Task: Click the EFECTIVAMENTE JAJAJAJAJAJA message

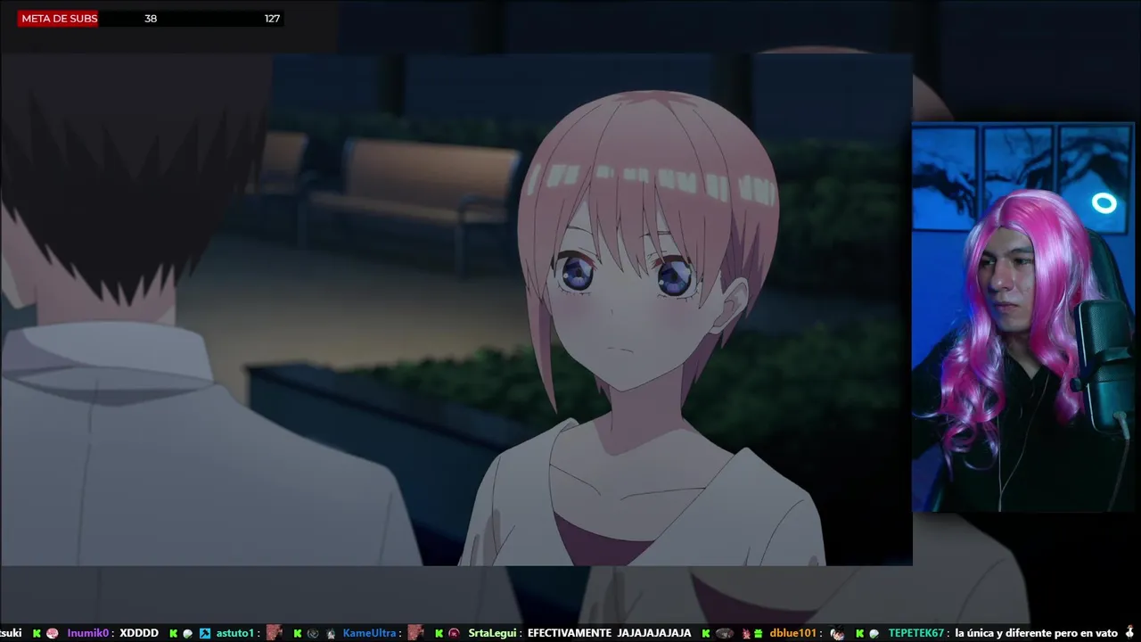Action: tap(610, 633)
